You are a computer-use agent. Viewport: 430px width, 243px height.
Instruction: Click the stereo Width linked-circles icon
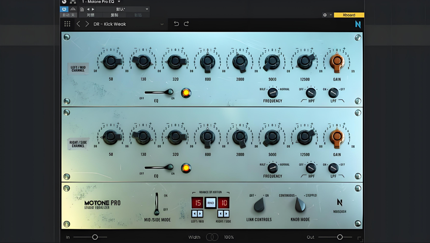[212, 237]
